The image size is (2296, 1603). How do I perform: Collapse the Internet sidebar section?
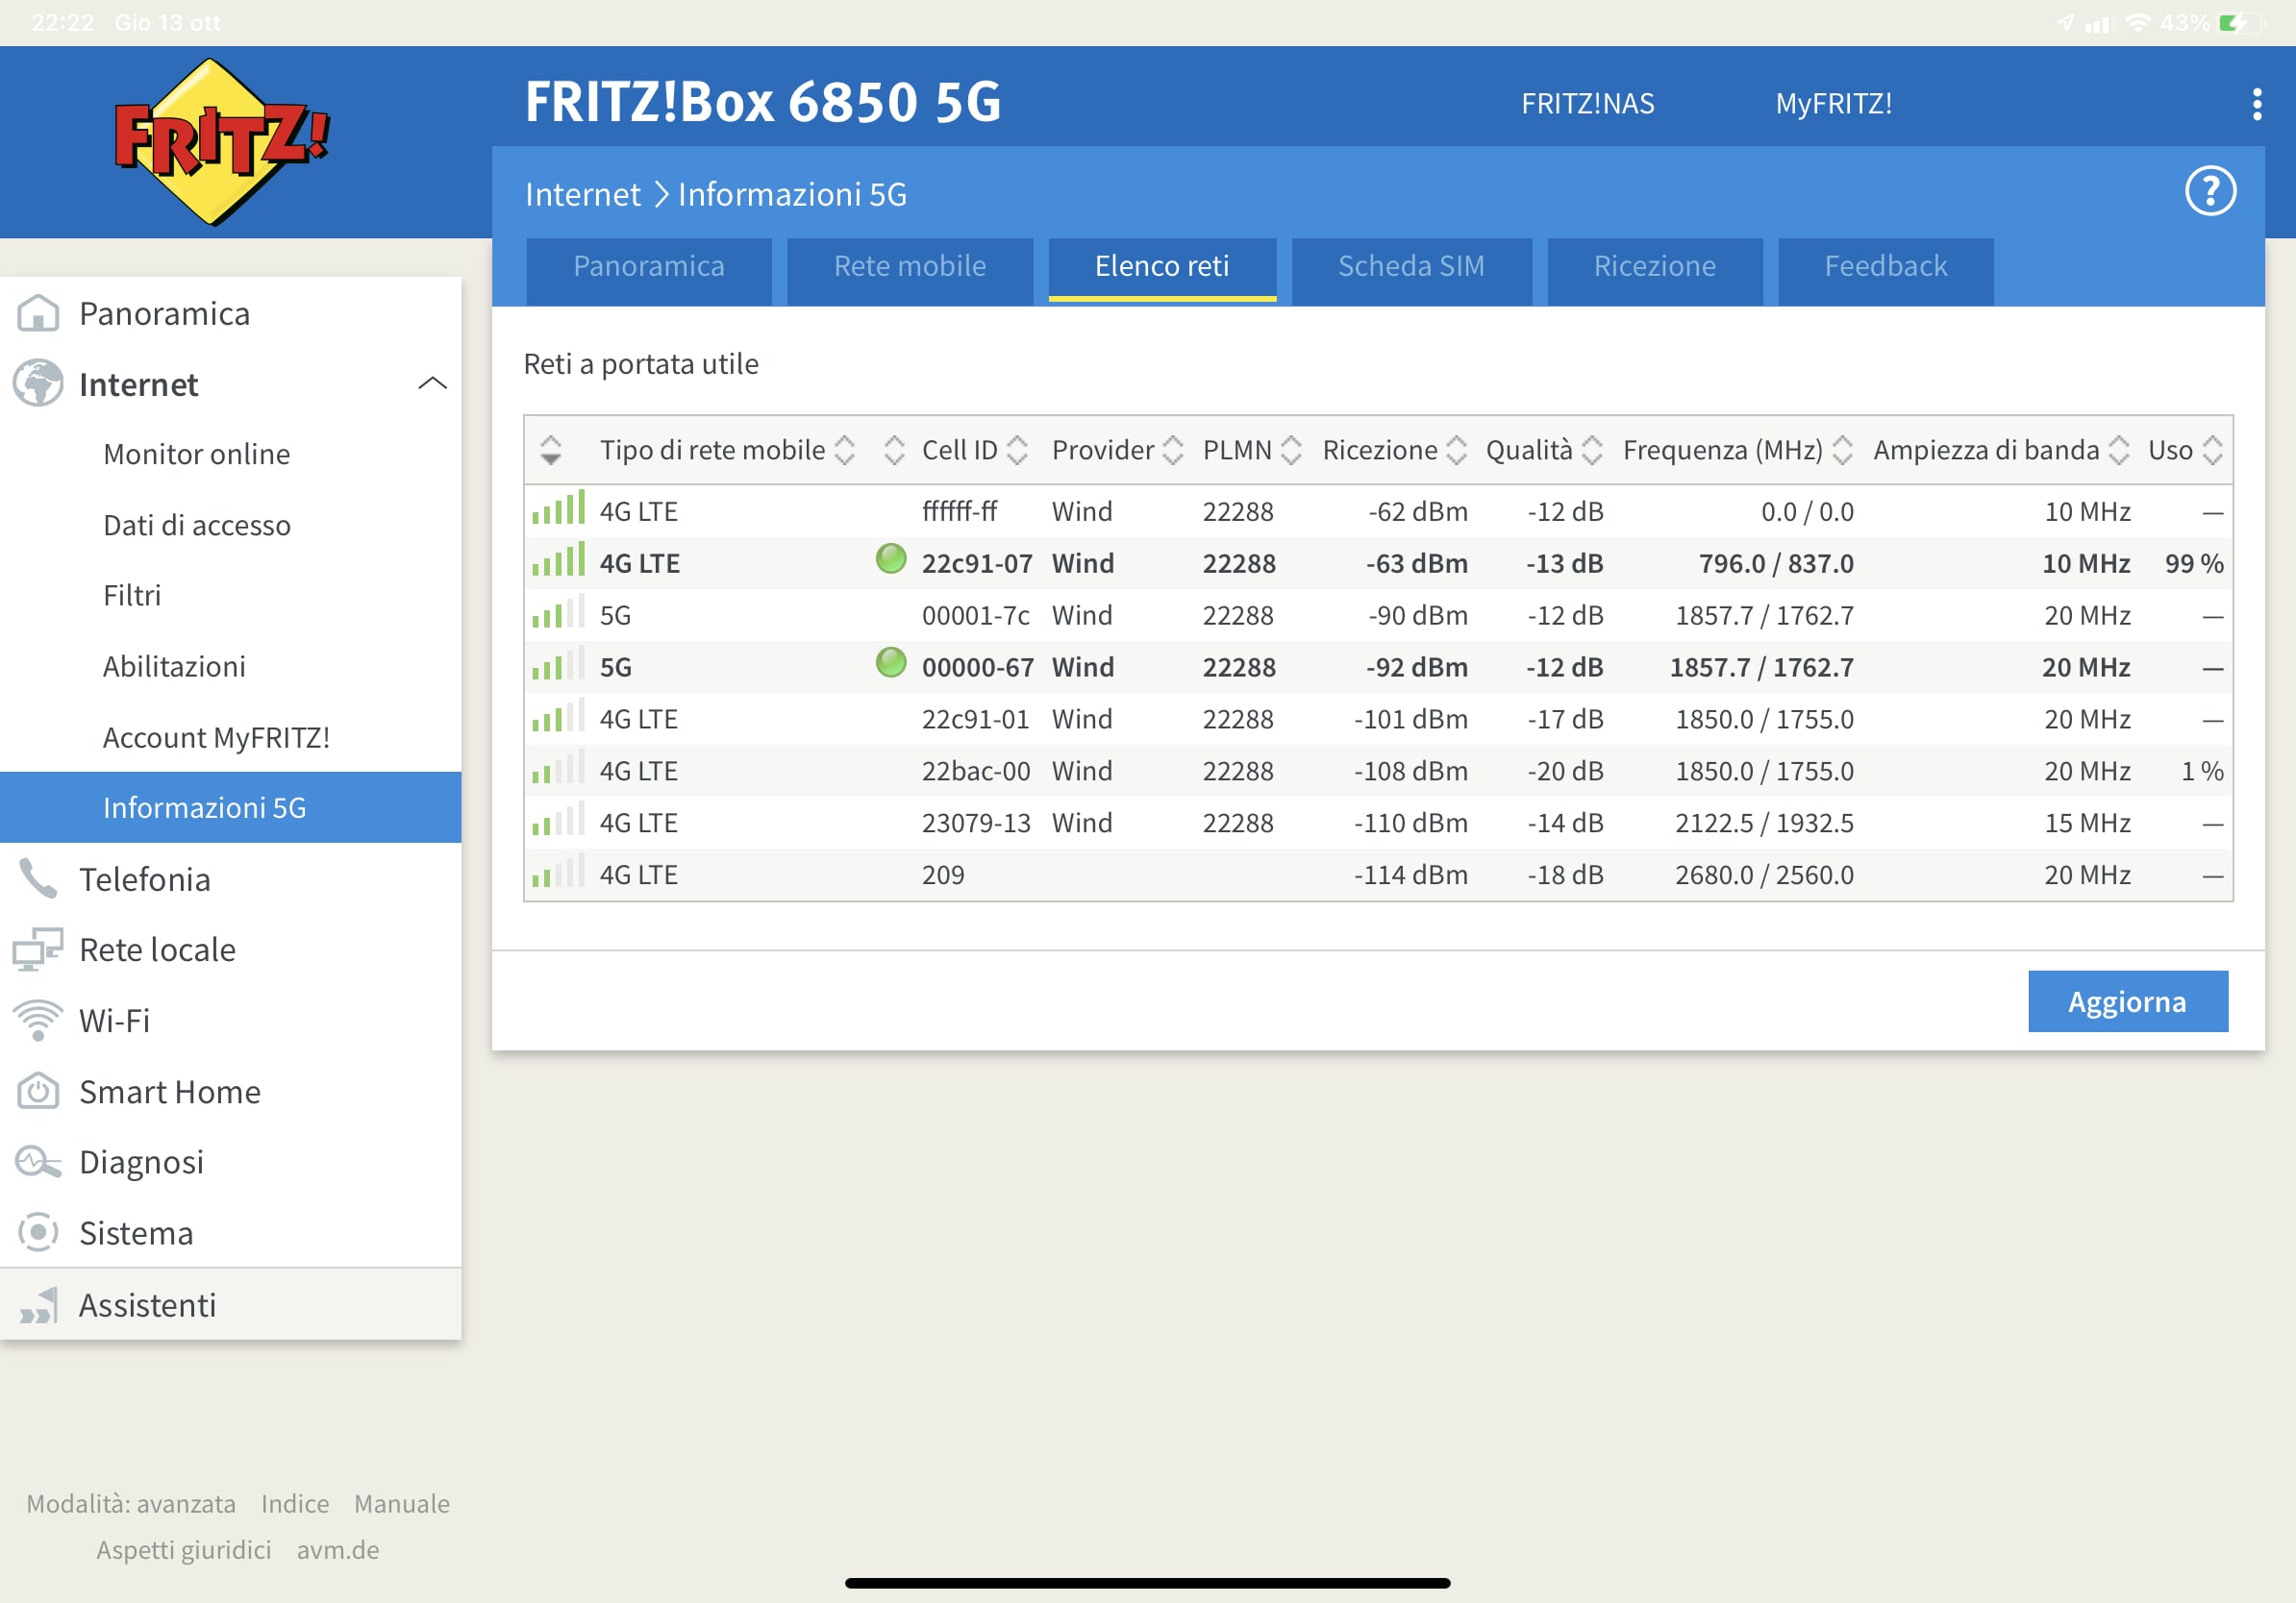[x=432, y=383]
